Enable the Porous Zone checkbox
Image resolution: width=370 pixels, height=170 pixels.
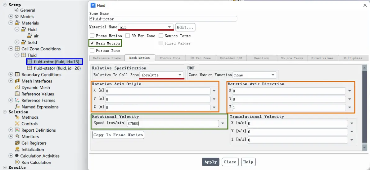click(92, 51)
